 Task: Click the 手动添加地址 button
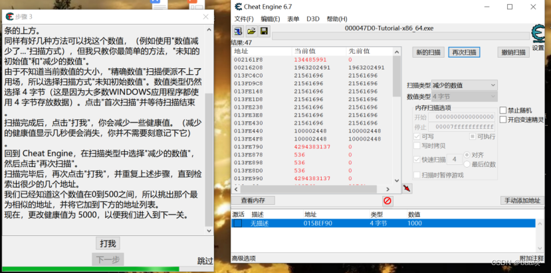[x=522, y=201]
